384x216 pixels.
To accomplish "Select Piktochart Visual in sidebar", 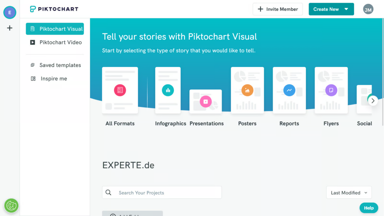I will pos(55,29).
